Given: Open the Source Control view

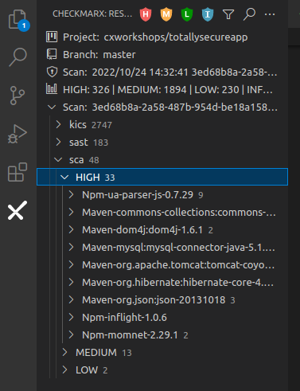Looking at the screenshot, I should (18, 96).
